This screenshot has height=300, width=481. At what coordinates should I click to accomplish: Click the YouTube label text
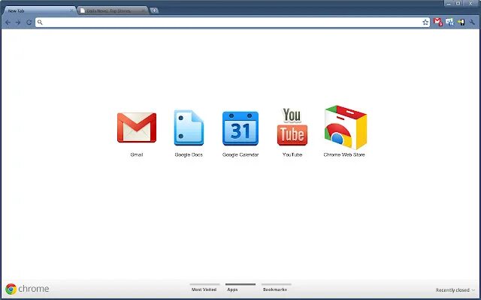point(292,154)
